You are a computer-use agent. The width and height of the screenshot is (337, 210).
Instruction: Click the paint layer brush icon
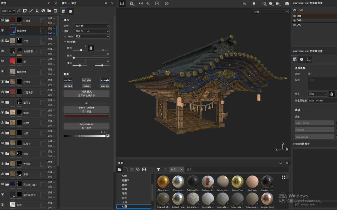[x=31, y=11]
